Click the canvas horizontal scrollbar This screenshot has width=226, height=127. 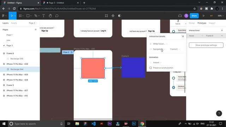coord(109,119)
